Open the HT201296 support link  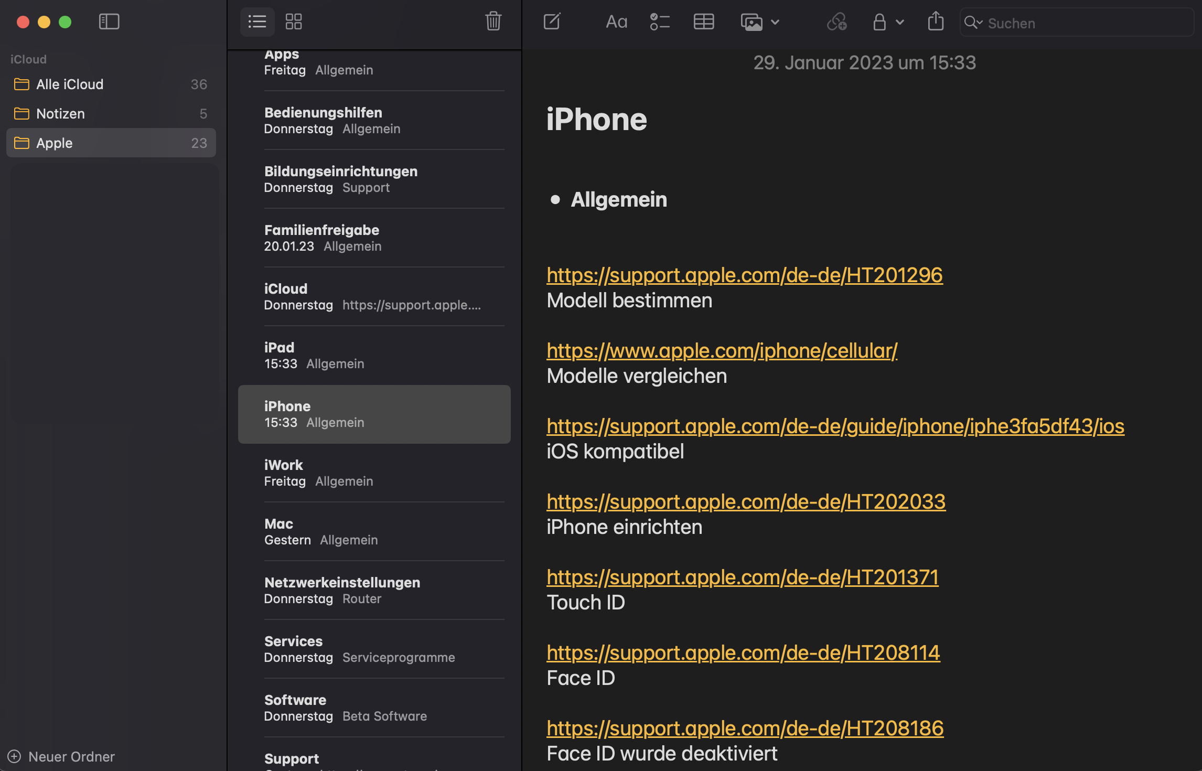tap(744, 275)
